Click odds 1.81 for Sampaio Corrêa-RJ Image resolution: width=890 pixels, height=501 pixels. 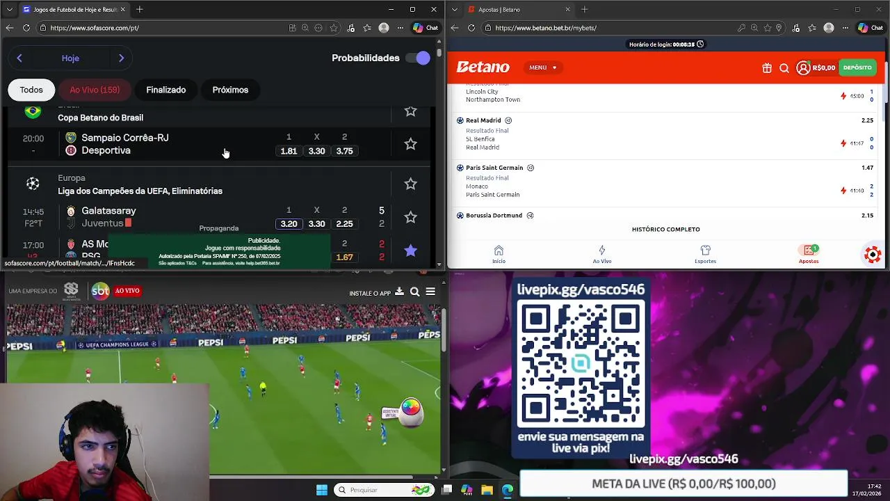click(289, 151)
